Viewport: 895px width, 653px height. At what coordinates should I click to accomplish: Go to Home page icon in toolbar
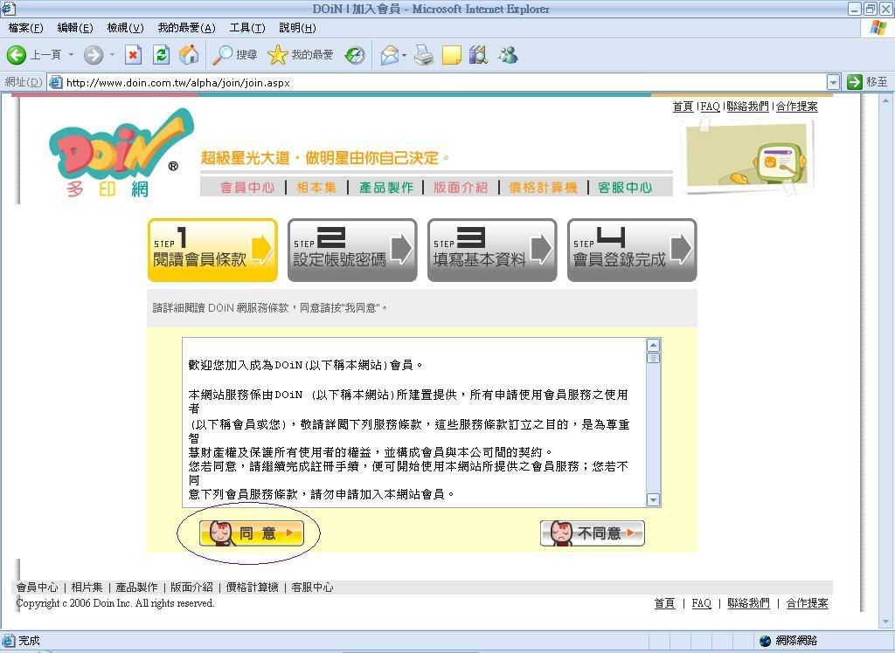[188, 55]
